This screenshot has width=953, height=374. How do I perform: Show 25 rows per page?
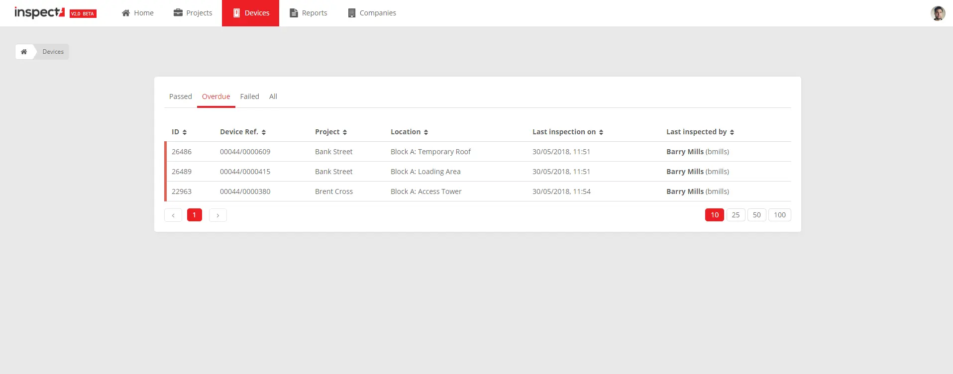click(736, 215)
